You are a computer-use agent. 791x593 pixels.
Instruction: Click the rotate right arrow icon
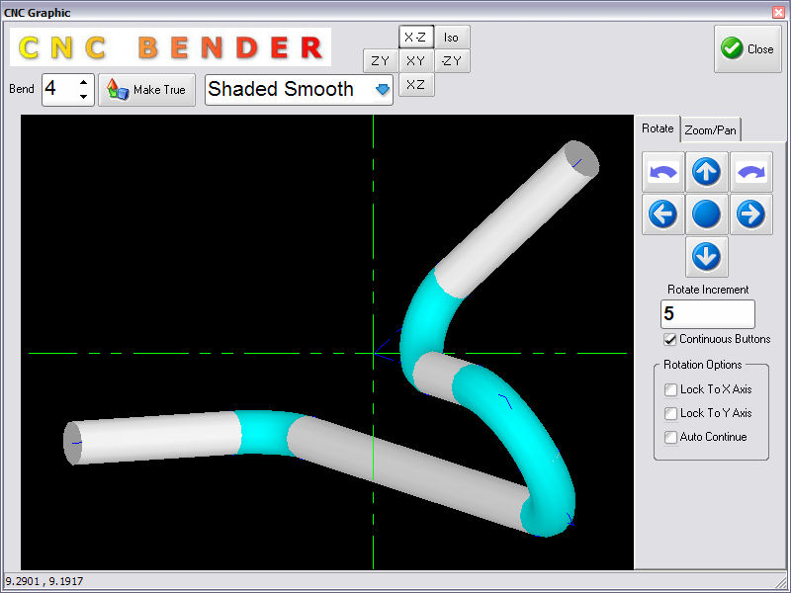point(750,213)
